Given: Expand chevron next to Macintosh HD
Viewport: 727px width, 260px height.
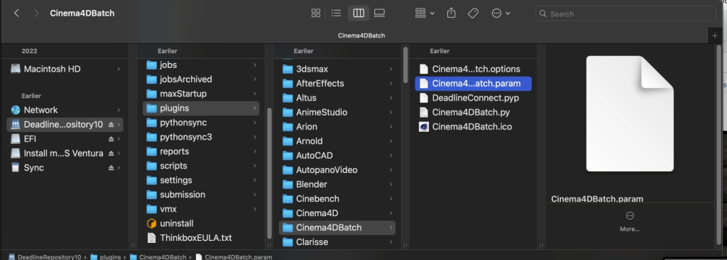Looking at the screenshot, I should (119, 69).
